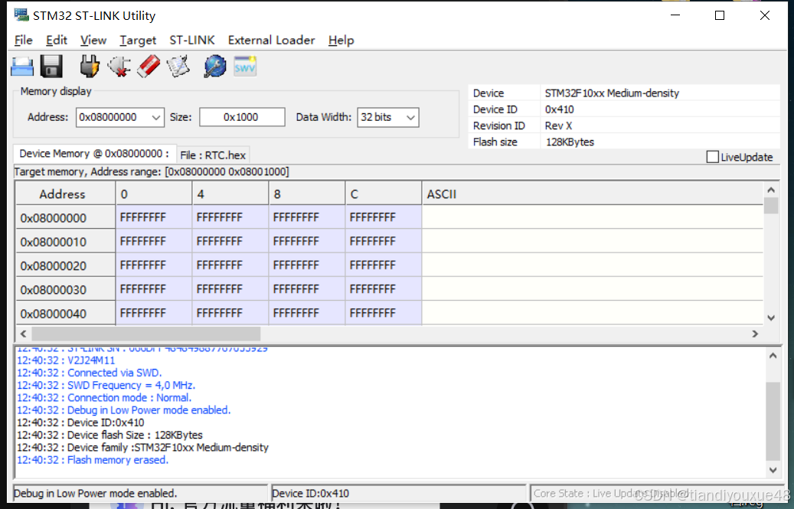This screenshot has width=794, height=509.
Task: Open a file using the toolbar icon
Action: 21,66
